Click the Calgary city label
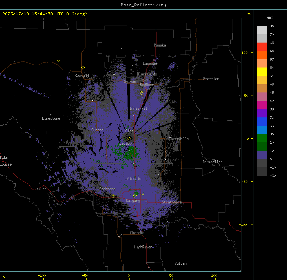 tap(133, 201)
